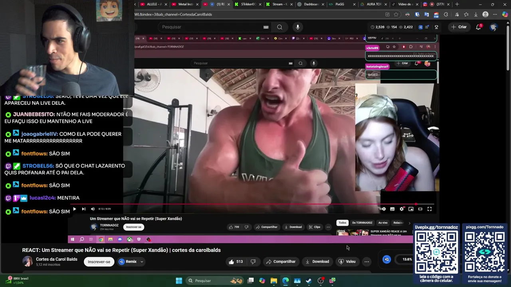
Task: Click the outer Download button
Action: point(317,261)
